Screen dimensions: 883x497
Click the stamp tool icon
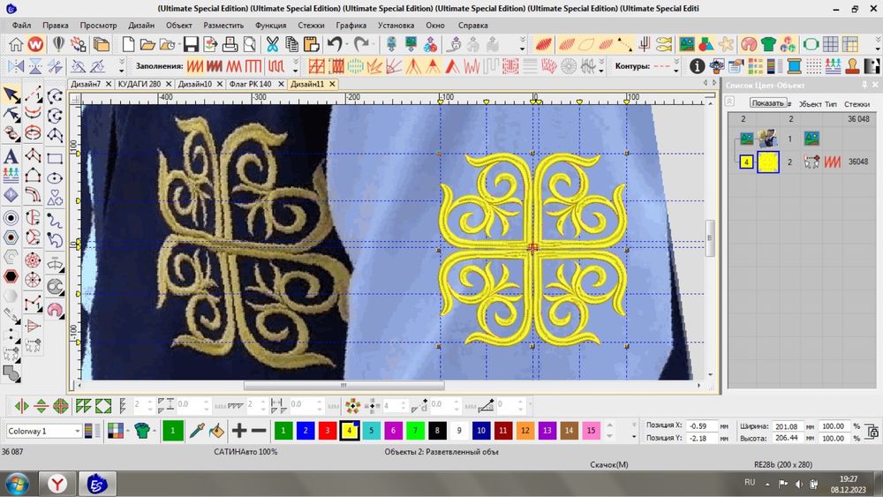pyautogui.click(x=853, y=66)
